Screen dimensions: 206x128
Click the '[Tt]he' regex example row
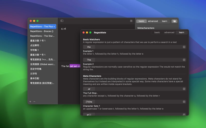pyautogui.click(x=134, y=102)
